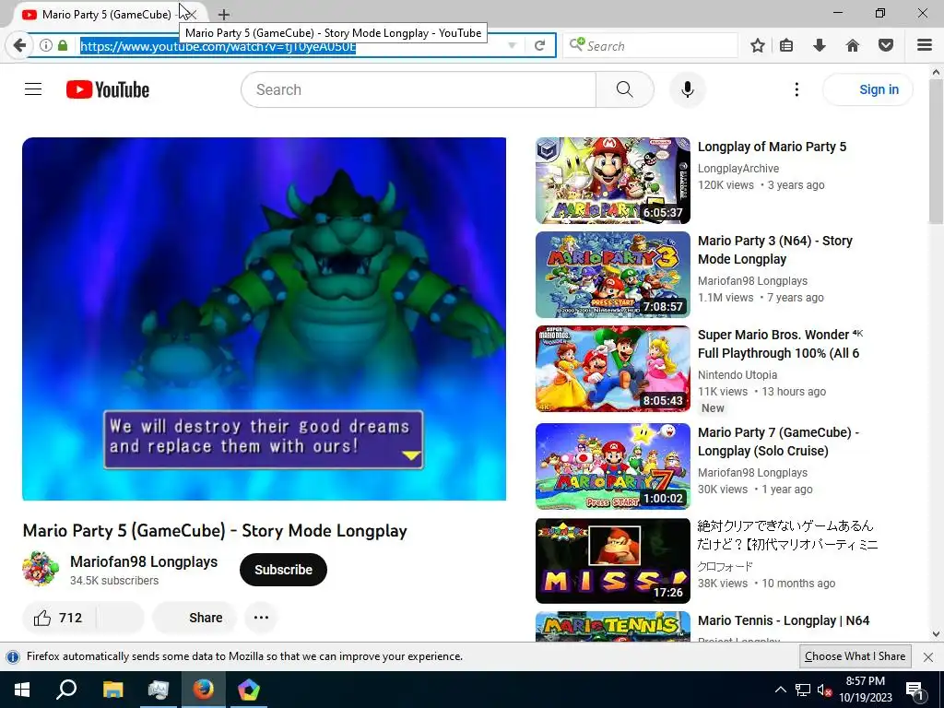Screen dimensions: 944x708
Task: Open YouTube settings three-dot menu
Action: (x=796, y=89)
